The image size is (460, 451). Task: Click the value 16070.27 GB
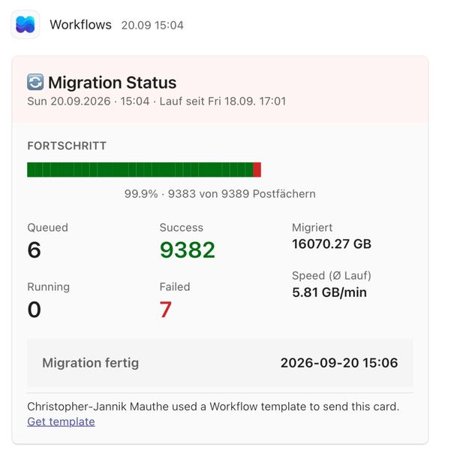[332, 244]
